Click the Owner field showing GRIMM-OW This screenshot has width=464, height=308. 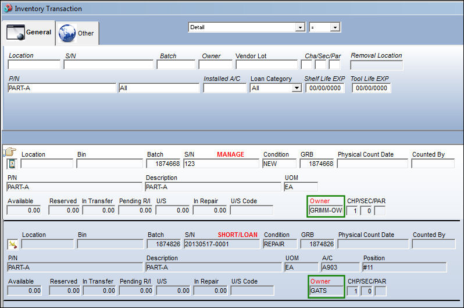point(326,210)
